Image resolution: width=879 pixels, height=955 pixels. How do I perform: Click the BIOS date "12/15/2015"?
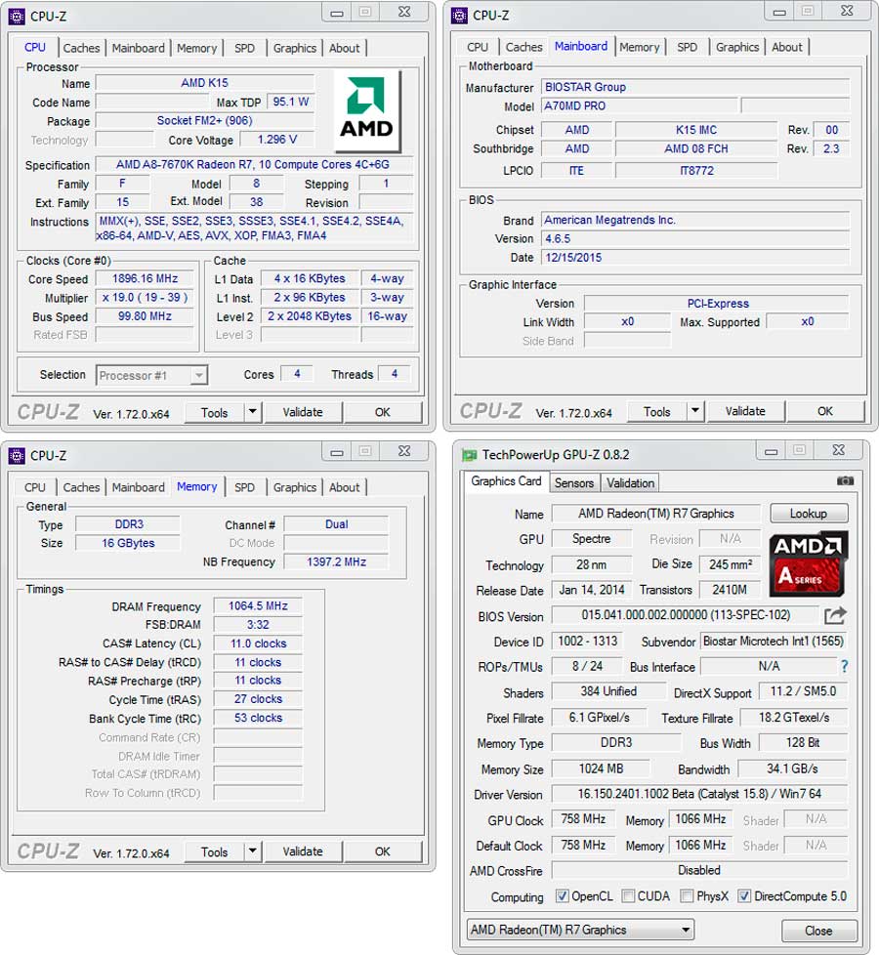pyautogui.click(x=695, y=258)
